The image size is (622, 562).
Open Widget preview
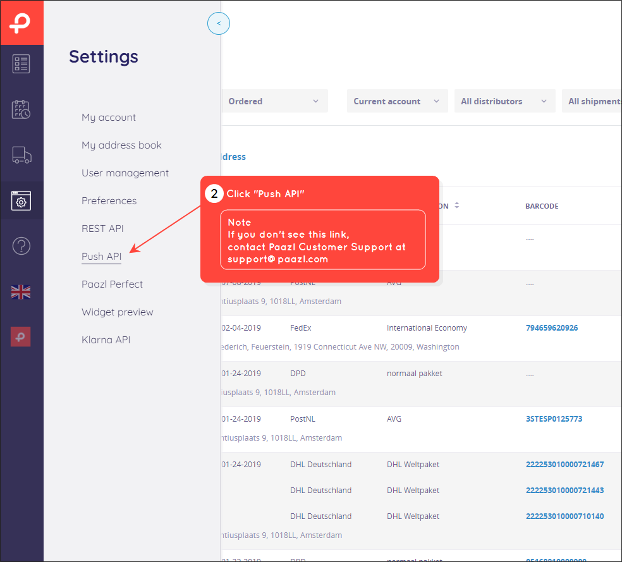(x=118, y=312)
